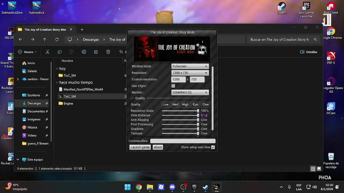Switch Explorer to details list view icon
Screen dimensions: 344x193
(313, 169)
